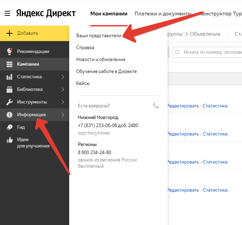The height and width of the screenshot is (225, 242).
Task: Expand the Информация submenu chevron
Action: pyautogui.click(x=63, y=115)
